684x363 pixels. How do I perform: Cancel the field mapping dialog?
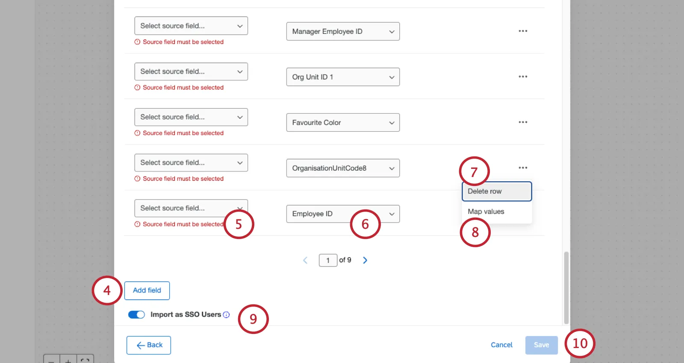(501, 345)
